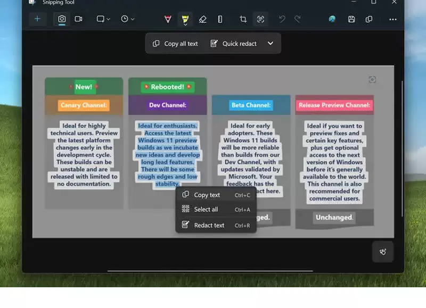Click the highlighted 'Ideal for enthusiasts.' text
Image resolution: width=426 pixels, height=308 pixels.
(x=168, y=126)
